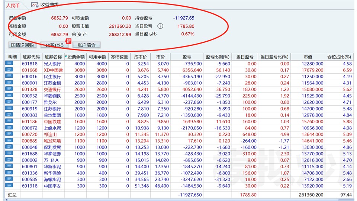Select stock code 600383

click(30, 115)
